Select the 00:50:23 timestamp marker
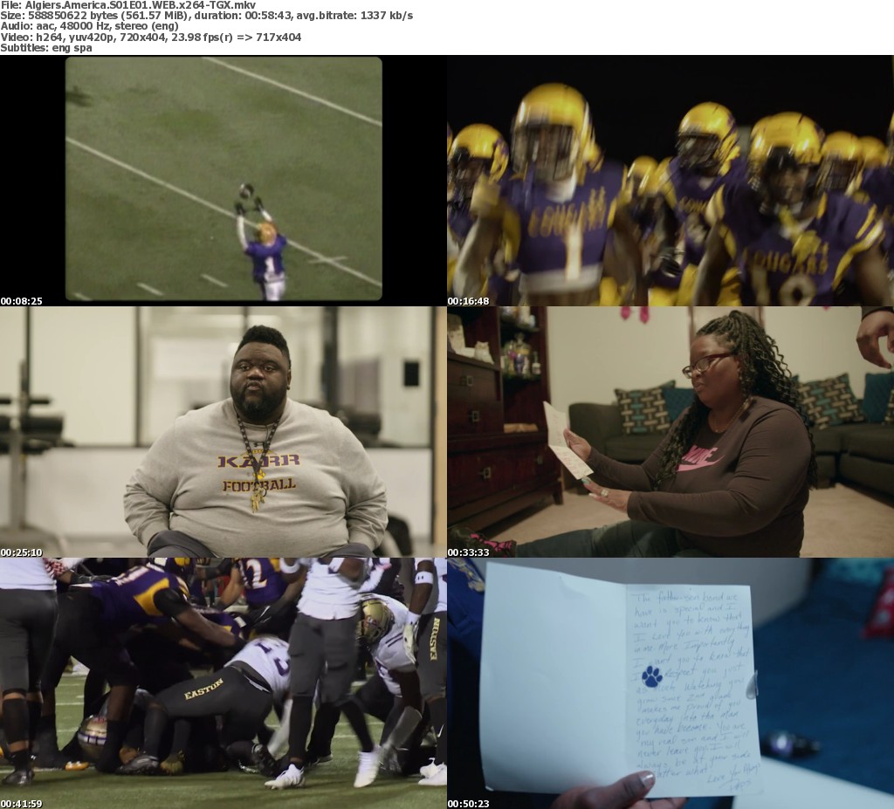Viewport: 894px width, 809px height. (469, 803)
